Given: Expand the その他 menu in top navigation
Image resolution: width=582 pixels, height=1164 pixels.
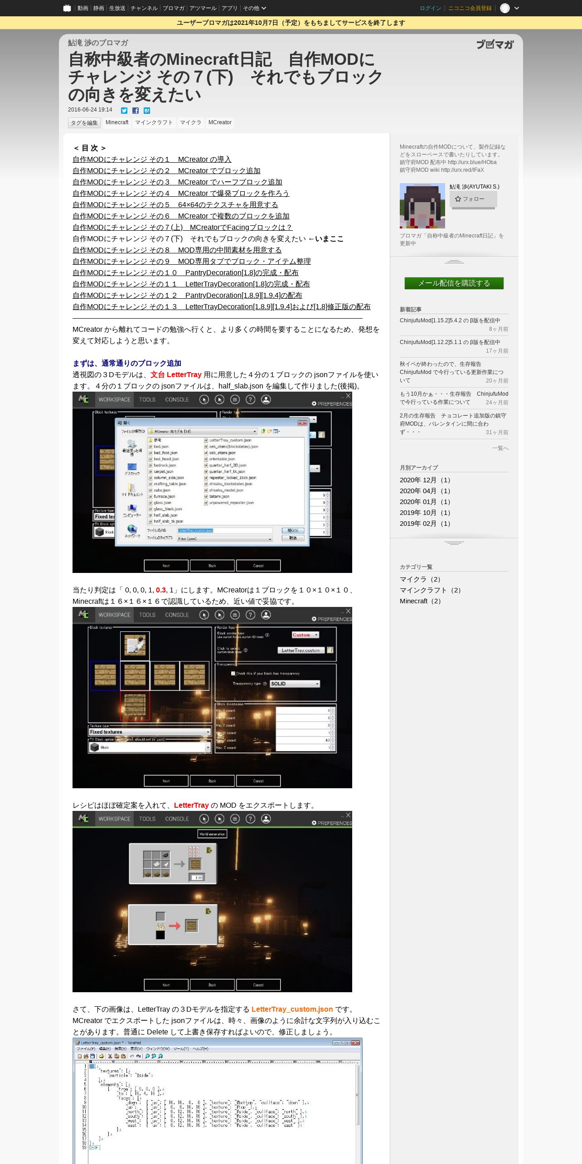Looking at the screenshot, I should point(254,8).
